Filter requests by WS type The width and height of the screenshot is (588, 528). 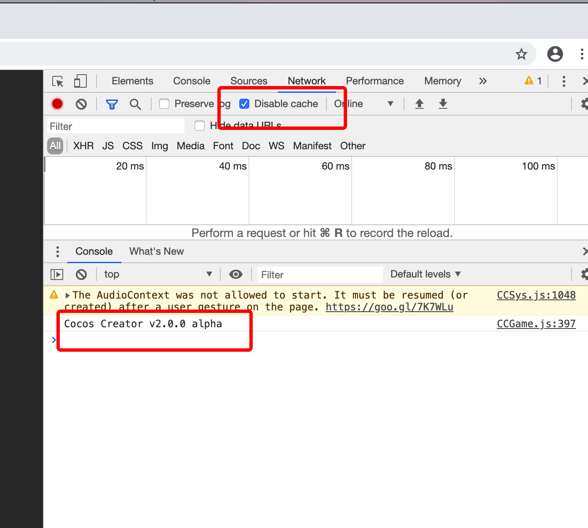(x=276, y=146)
